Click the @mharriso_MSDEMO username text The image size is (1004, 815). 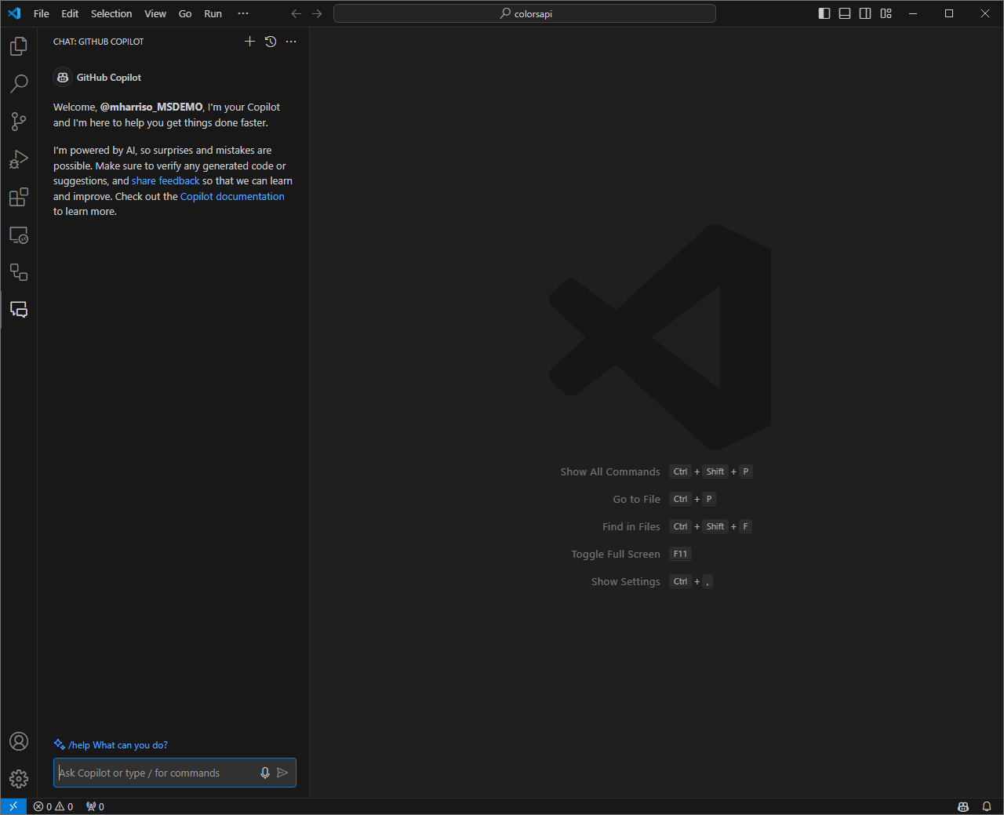click(151, 107)
